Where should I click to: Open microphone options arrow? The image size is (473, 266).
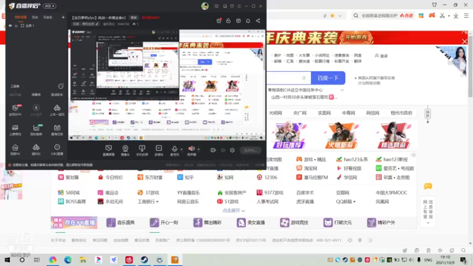(182, 149)
